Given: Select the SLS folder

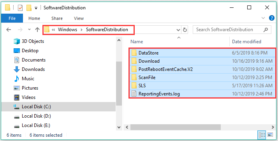Looking at the screenshot, I should (x=202, y=85).
